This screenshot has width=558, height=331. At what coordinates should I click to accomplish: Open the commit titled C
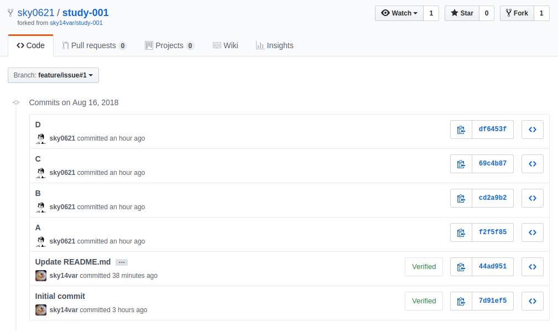(x=38, y=159)
